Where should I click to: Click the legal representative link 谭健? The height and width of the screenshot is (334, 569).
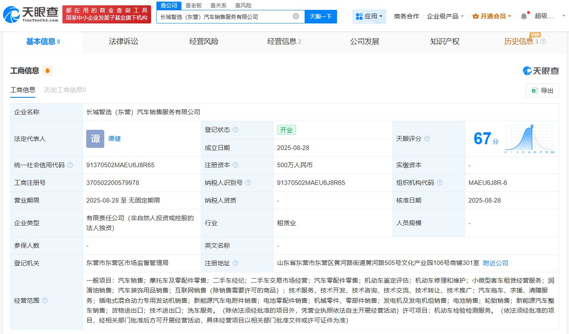pos(115,138)
